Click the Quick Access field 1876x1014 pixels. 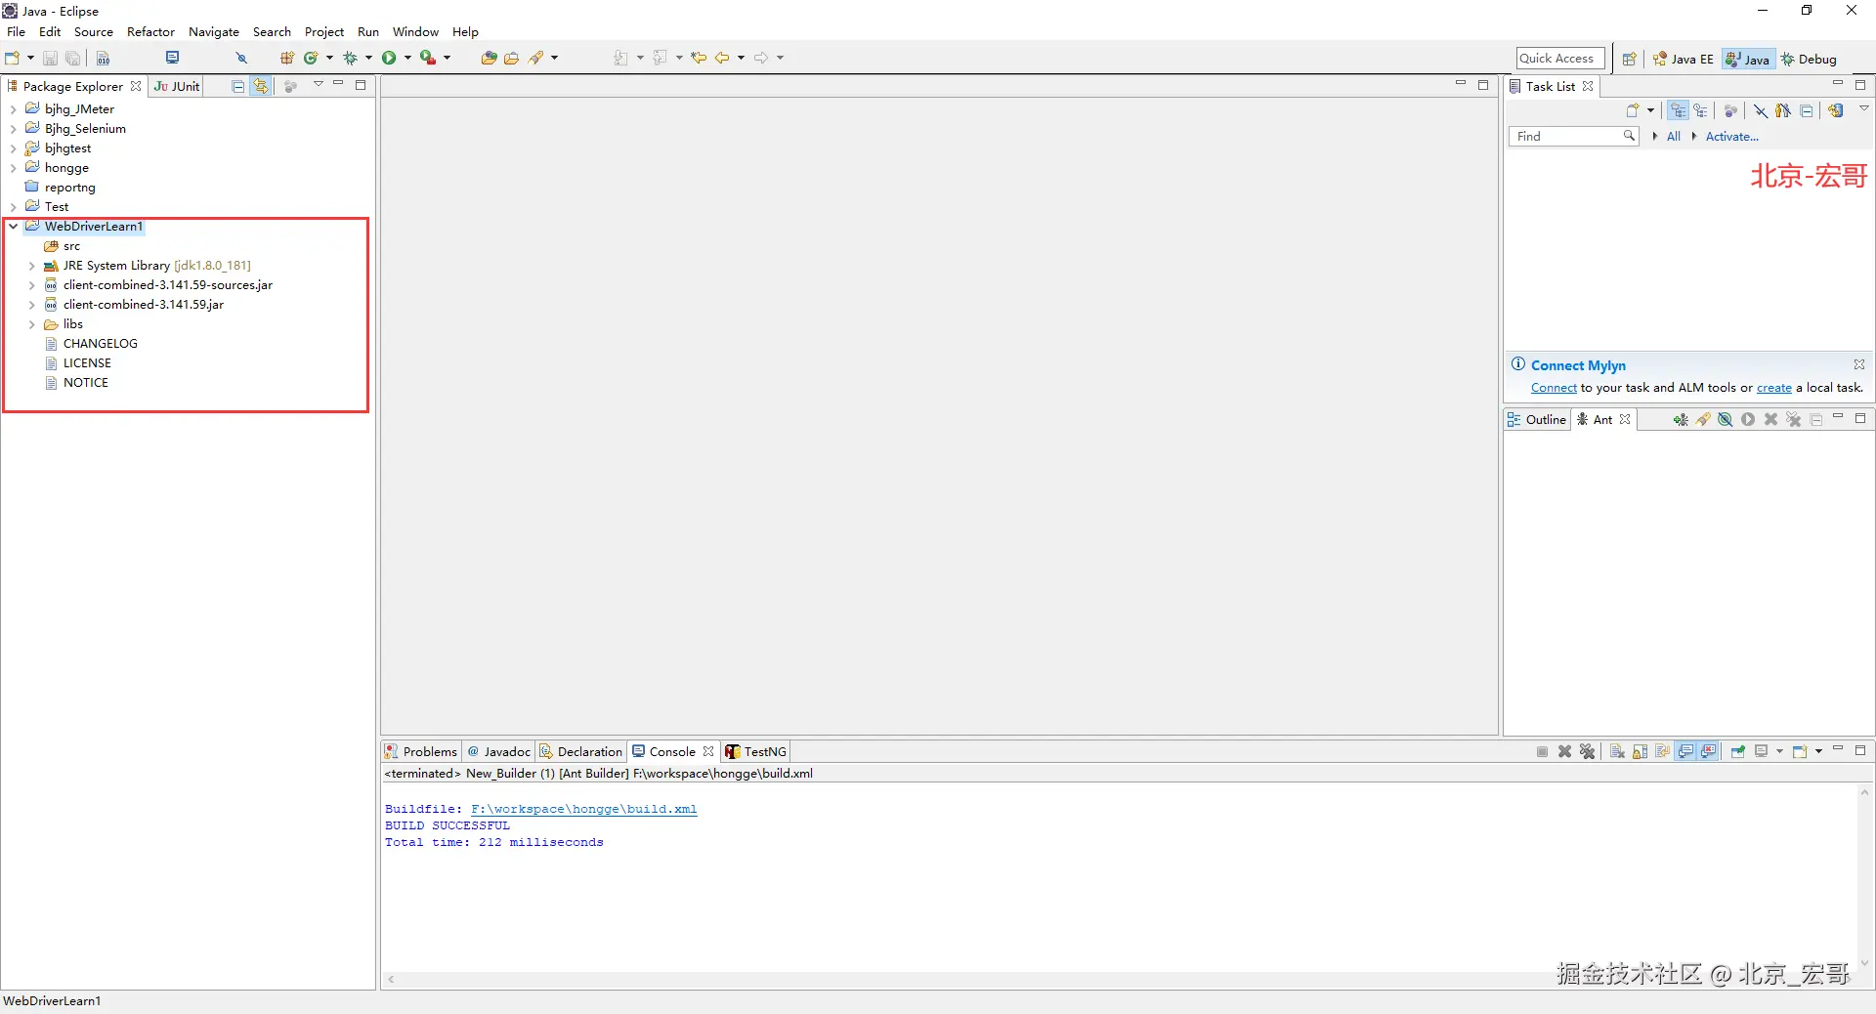coord(1560,59)
